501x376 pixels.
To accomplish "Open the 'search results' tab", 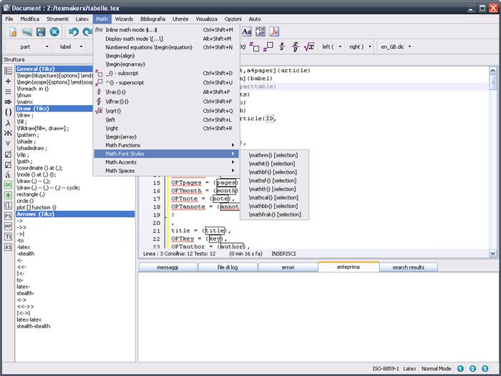I will tap(407, 267).
